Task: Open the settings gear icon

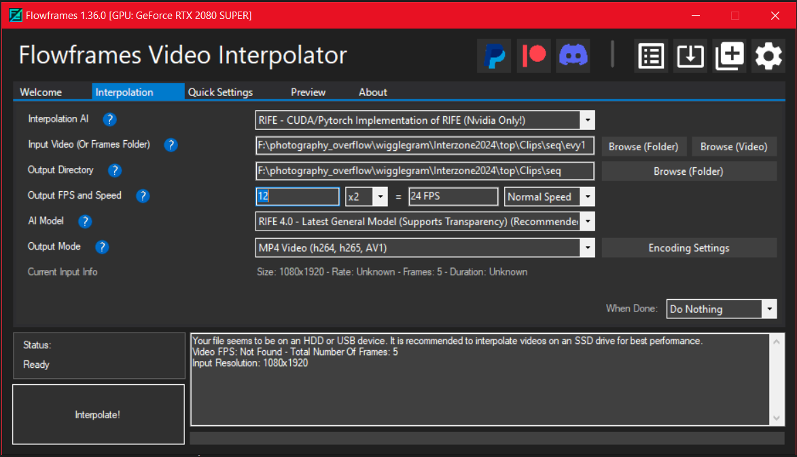Action: 768,56
